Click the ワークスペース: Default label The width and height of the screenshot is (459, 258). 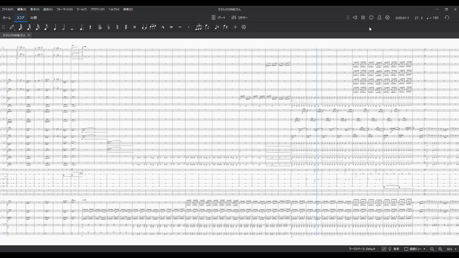pyautogui.click(x=362, y=249)
